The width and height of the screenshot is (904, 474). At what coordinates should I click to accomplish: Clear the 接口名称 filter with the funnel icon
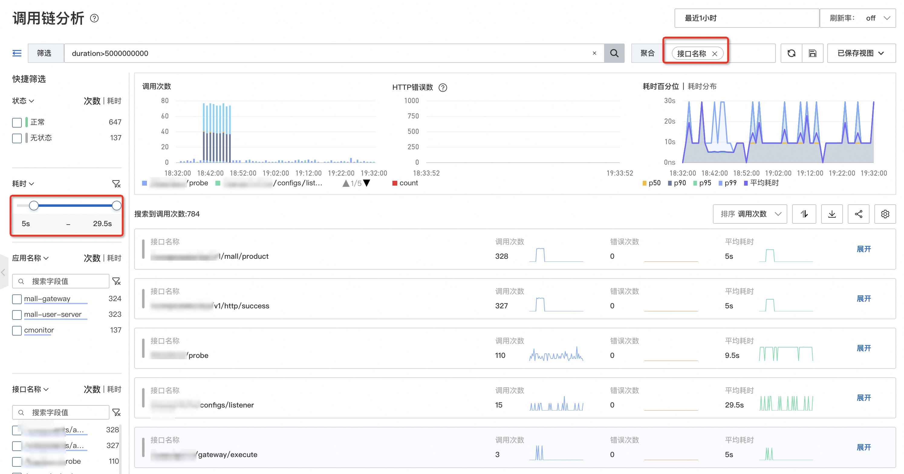[x=116, y=412]
